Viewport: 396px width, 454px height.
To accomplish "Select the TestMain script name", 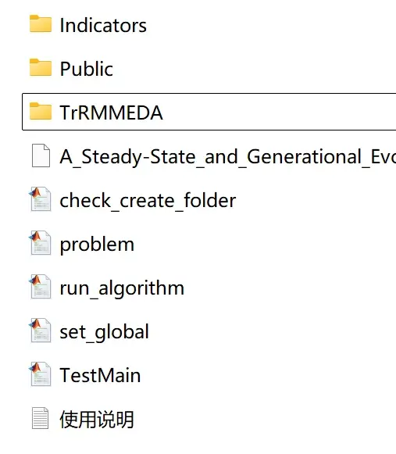I will tap(100, 375).
